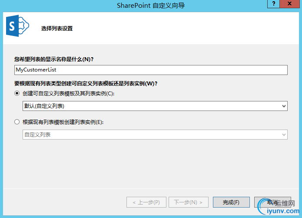Click the SharePoint logo icon

pyautogui.click(x=17, y=26)
